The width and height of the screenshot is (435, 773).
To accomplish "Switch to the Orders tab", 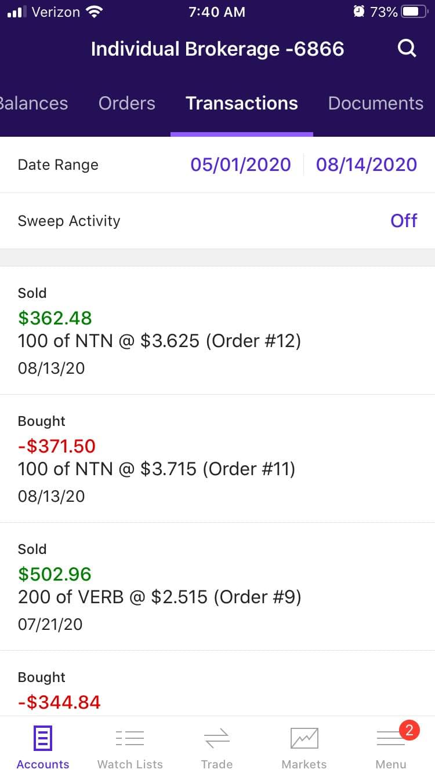I will coord(127,103).
